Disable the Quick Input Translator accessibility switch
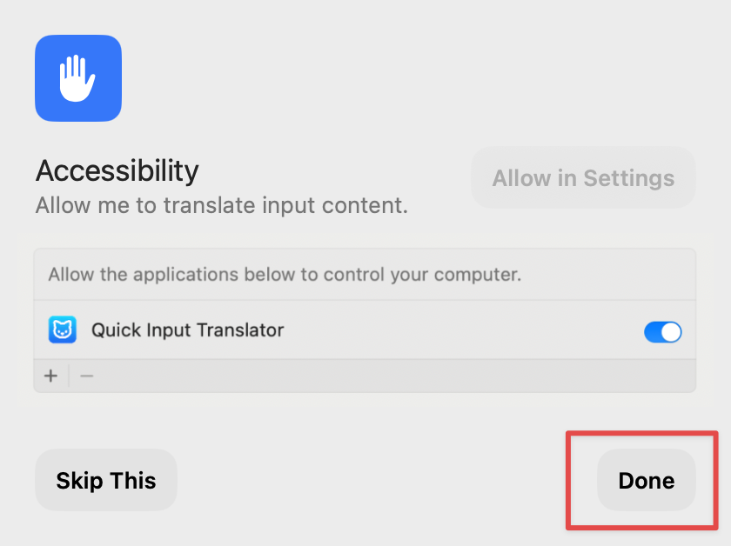Screen dimensions: 731x546 662,332
